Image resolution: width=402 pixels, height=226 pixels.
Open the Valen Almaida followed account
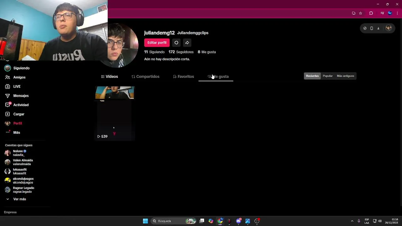[x=19, y=162]
